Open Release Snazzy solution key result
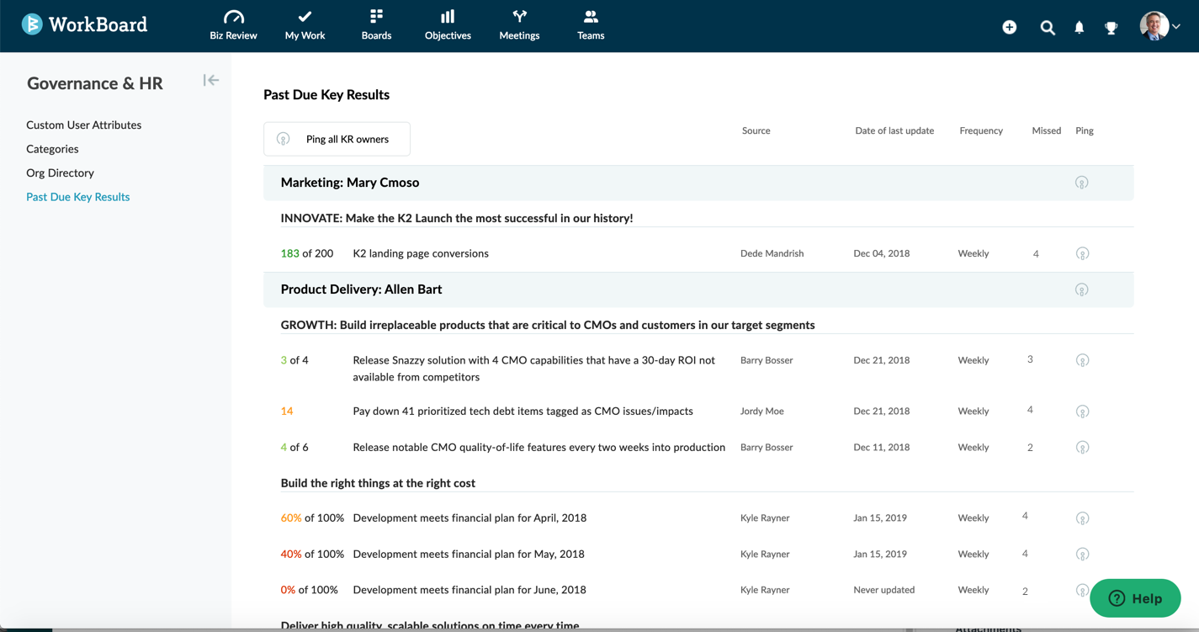The width and height of the screenshot is (1199, 632). coord(534,369)
